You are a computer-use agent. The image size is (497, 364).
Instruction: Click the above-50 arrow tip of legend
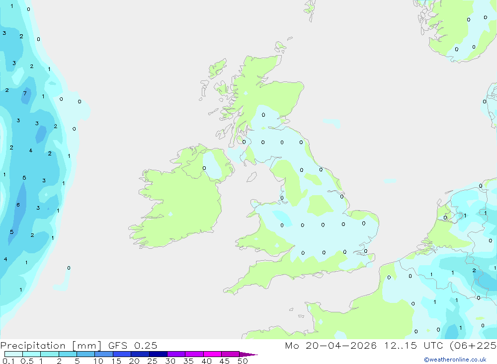pyautogui.click(x=248, y=354)
